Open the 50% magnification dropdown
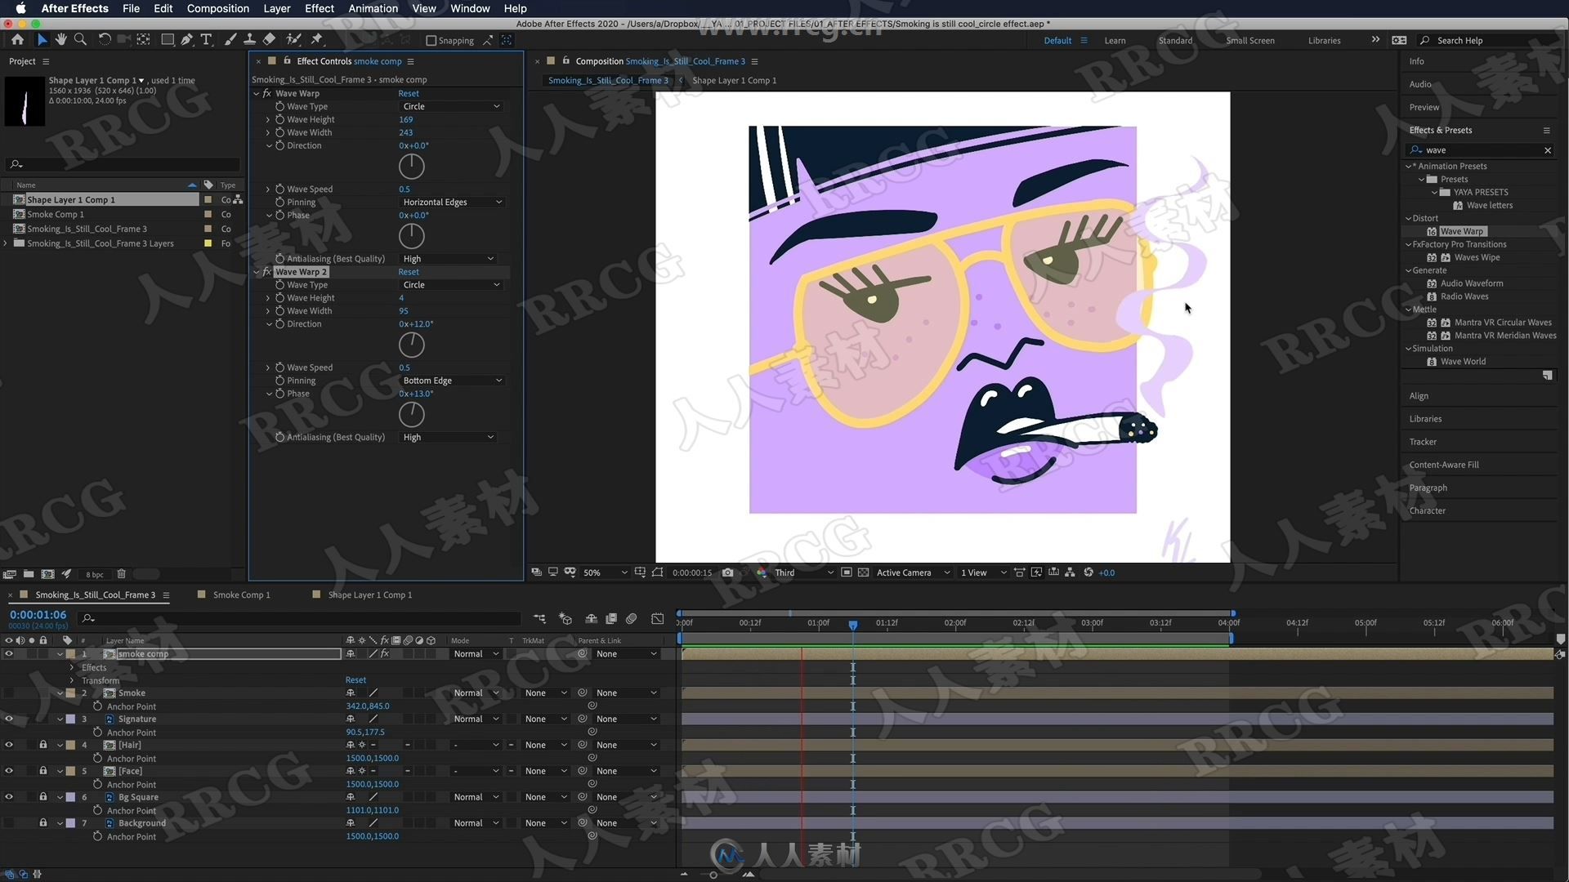 click(605, 572)
